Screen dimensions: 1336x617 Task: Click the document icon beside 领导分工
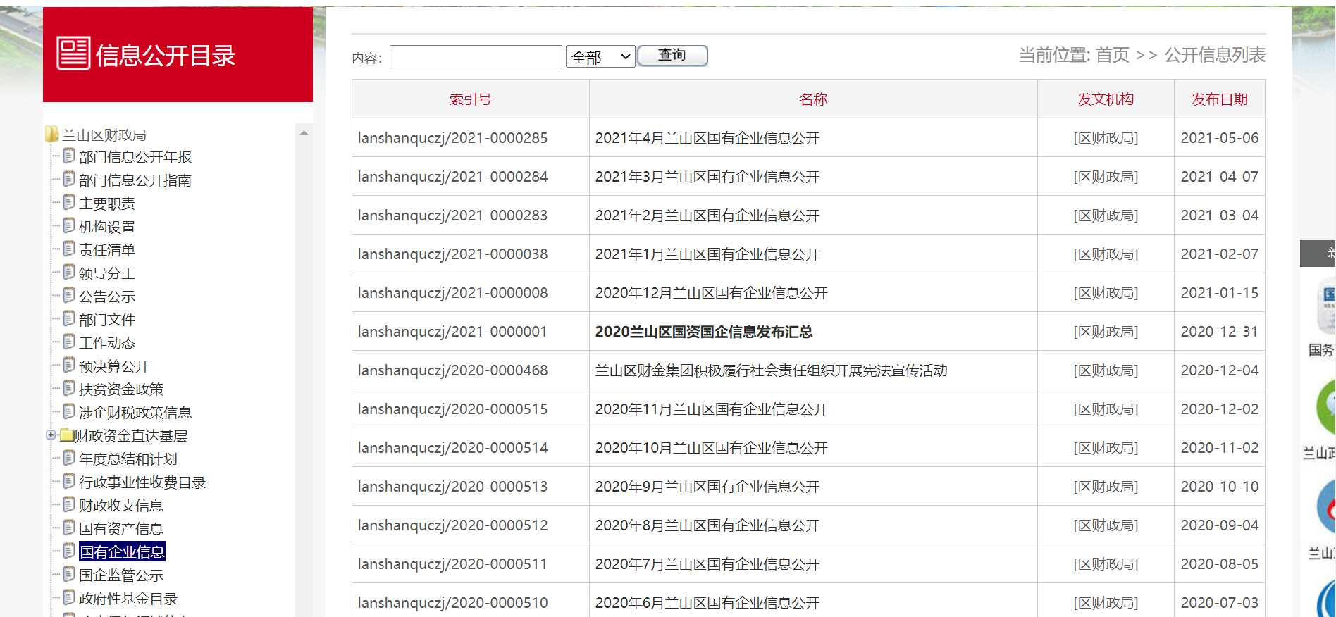(68, 272)
